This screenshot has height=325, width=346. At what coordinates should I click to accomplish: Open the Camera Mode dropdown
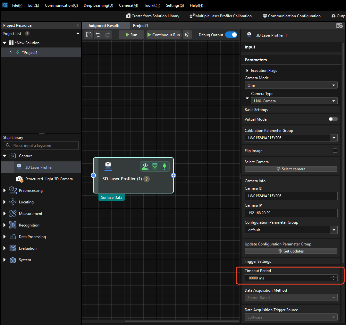coord(291,85)
